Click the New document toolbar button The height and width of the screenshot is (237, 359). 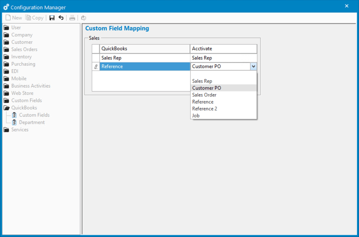[14, 18]
